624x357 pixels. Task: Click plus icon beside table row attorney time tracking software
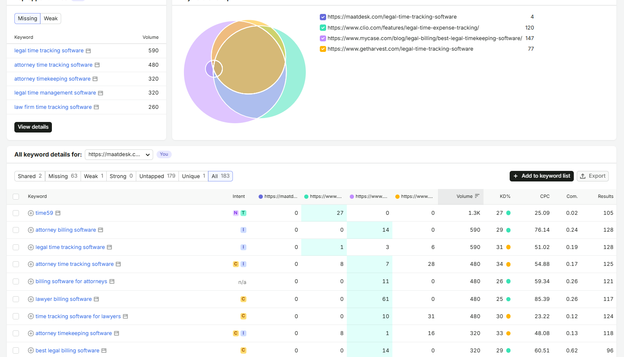pos(31,264)
